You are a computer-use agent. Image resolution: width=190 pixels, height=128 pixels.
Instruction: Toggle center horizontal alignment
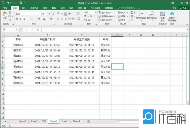[x=62, y=19]
